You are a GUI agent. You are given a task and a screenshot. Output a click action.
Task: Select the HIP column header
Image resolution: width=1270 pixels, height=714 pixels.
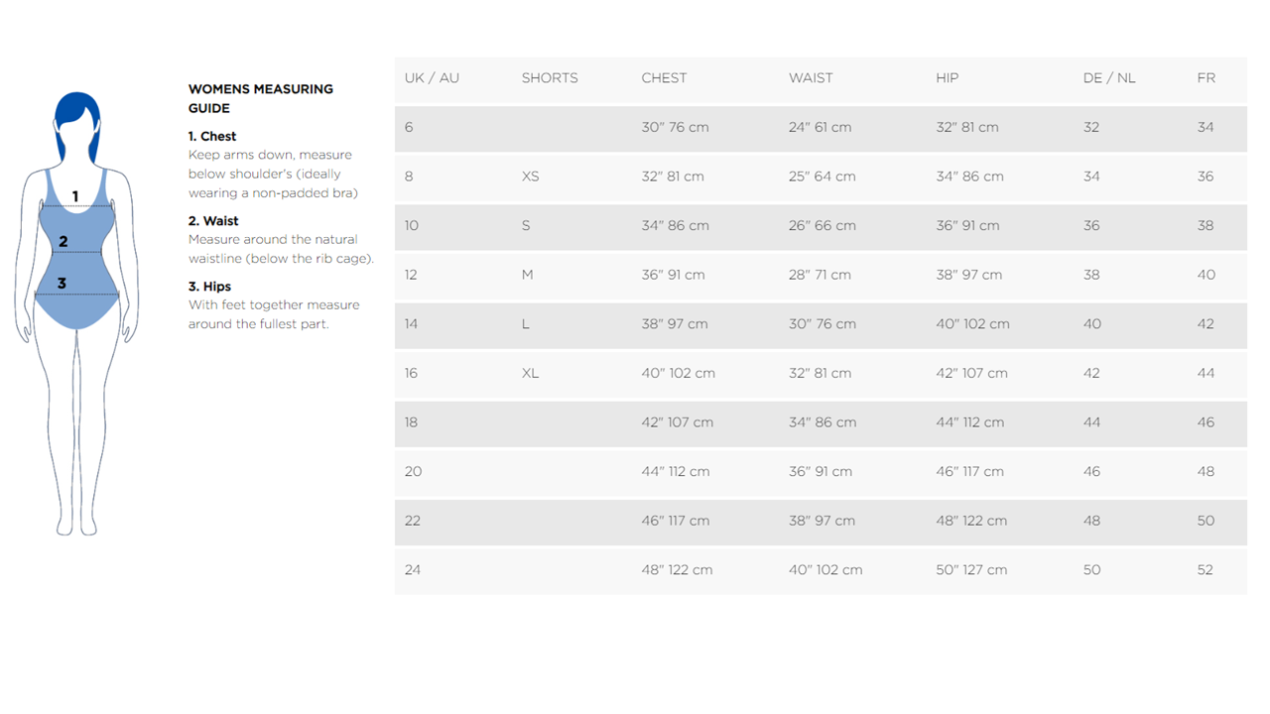pyautogui.click(x=947, y=78)
